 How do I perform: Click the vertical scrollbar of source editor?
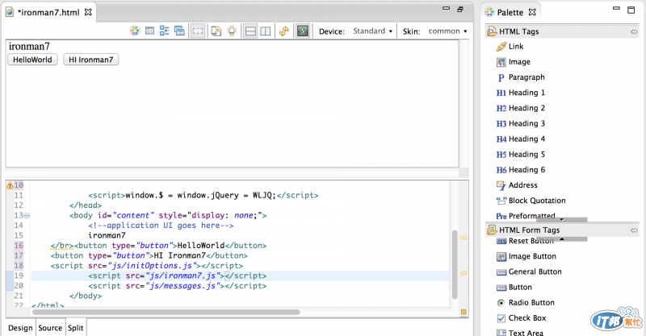coord(455,265)
